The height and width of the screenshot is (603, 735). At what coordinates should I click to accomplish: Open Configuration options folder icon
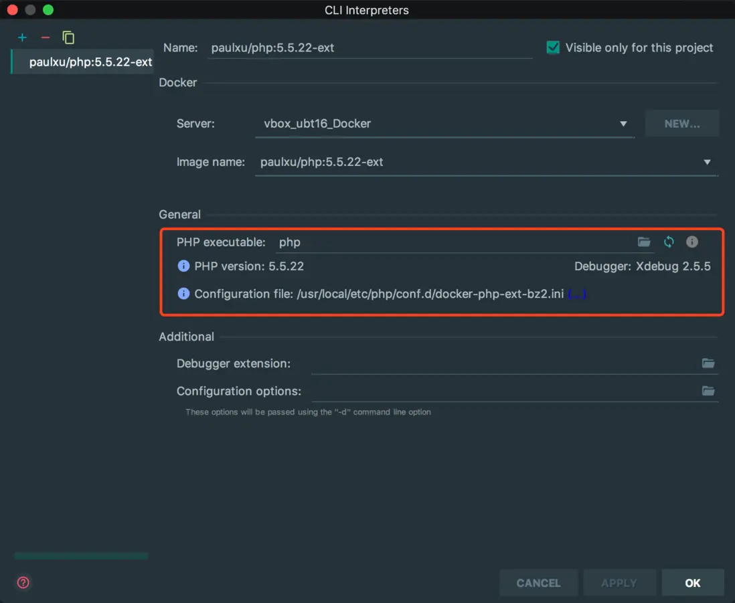click(x=708, y=391)
